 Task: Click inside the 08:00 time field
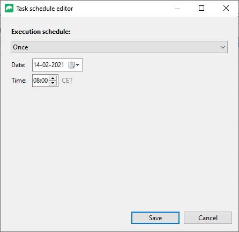[x=41, y=81]
